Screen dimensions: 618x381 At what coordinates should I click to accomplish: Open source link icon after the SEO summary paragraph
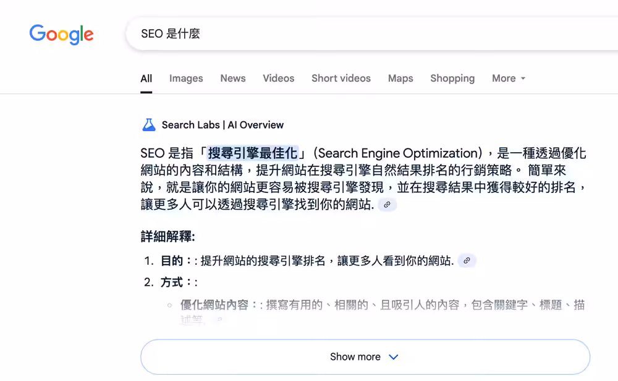387,205
